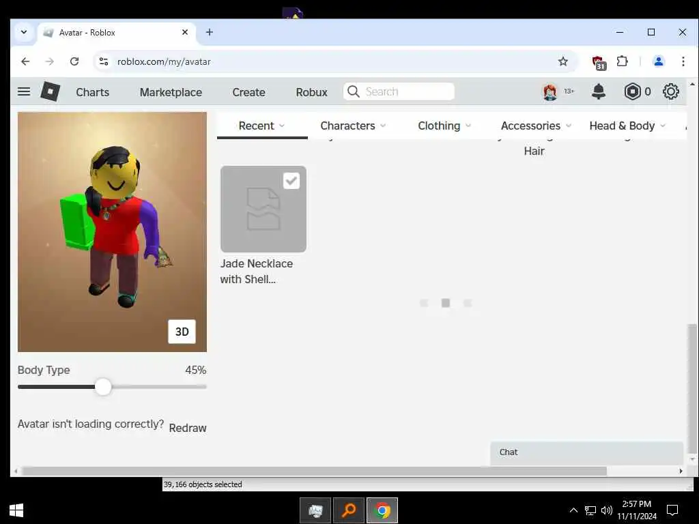
Task: Open the Jade Necklace with Shell item name
Action: coord(257,272)
